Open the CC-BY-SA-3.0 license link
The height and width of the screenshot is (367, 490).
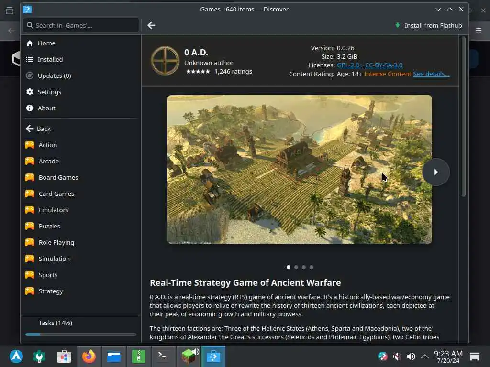(384, 65)
